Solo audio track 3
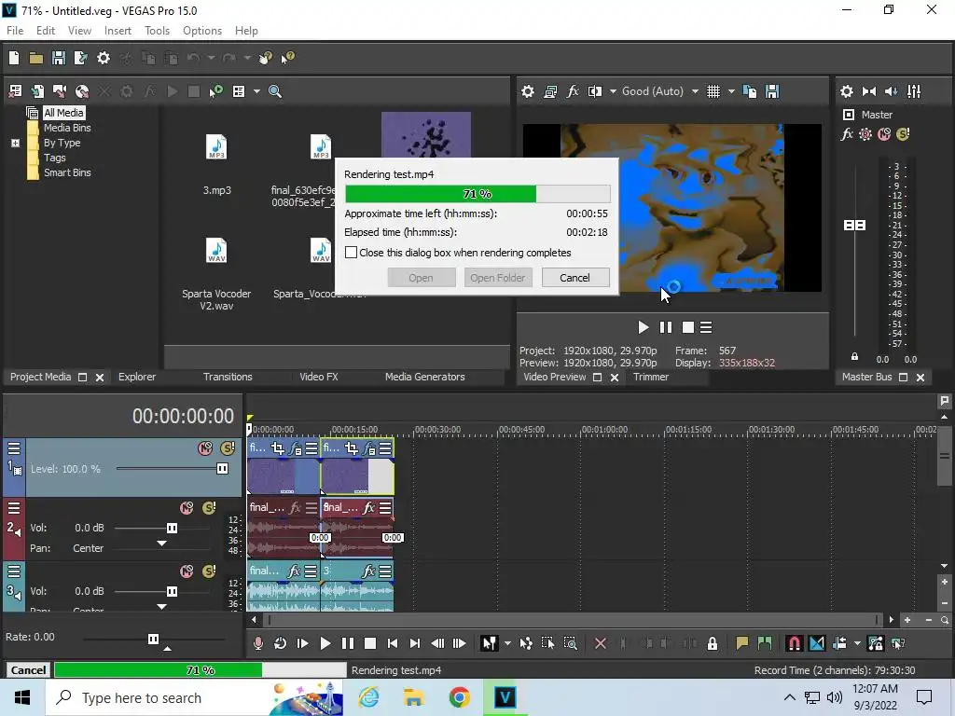The height and width of the screenshot is (716, 955). click(x=209, y=571)
